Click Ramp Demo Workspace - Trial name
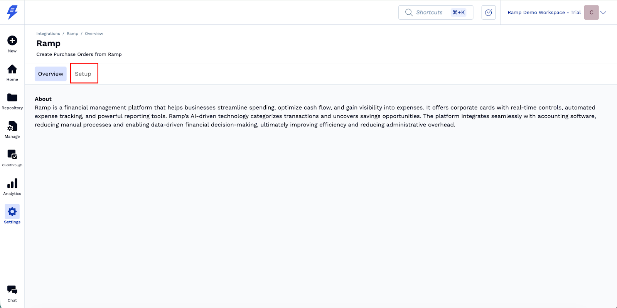 point(544,13)
